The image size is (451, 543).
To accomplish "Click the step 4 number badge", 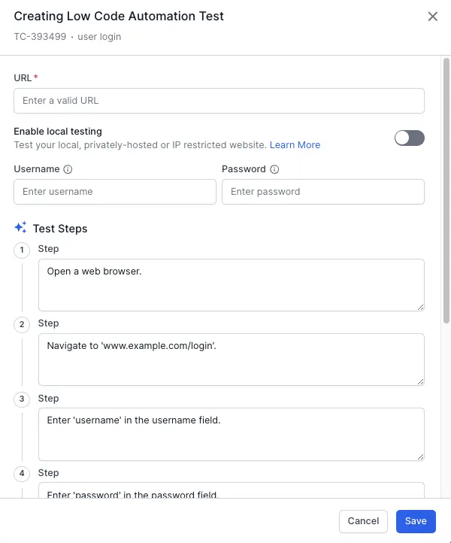I will coord(22,474).
